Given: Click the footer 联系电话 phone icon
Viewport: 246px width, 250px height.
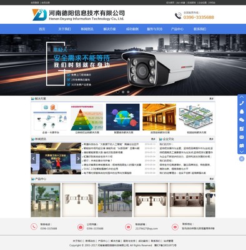Looking at the screenshot, I should click(x=34, y=227).
